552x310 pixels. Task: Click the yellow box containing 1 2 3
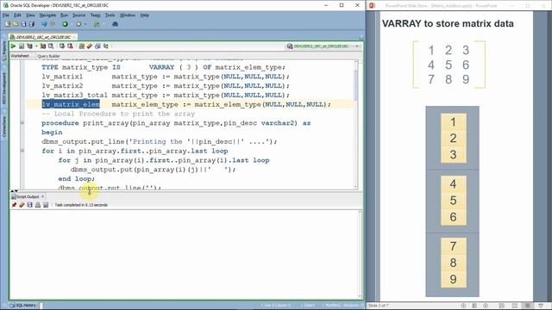click(x=454, y=138)
